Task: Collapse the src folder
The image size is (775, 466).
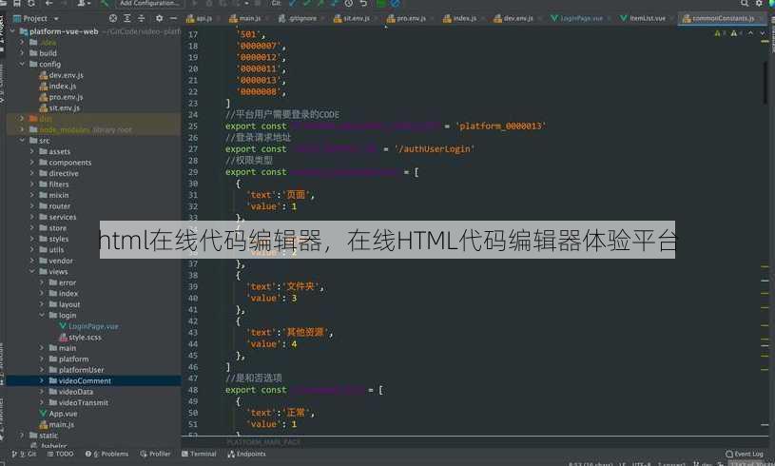Action: click(22, 141)
